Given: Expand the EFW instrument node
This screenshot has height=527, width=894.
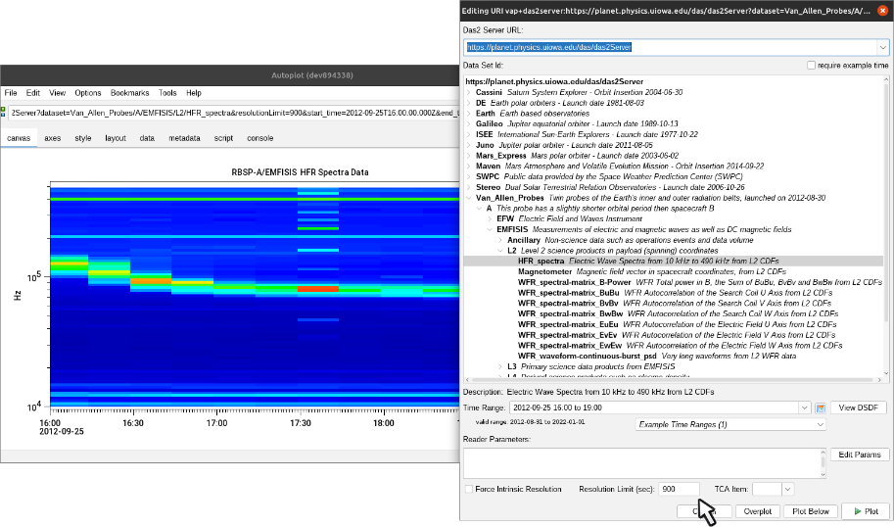Looking at the screenshot, I should tap(490, 219).
